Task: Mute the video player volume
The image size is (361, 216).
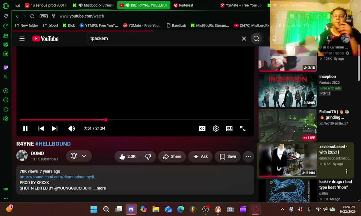Action: [x=71, y=128]
